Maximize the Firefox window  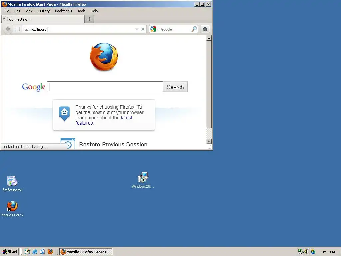click(x=202, y=4)
